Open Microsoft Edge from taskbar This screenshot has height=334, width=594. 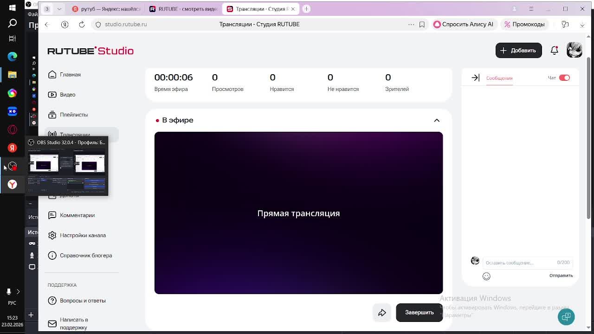point(13,57)
